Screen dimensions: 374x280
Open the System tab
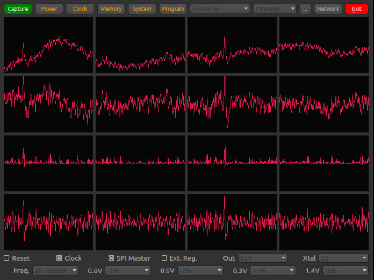tap(142, 9)
